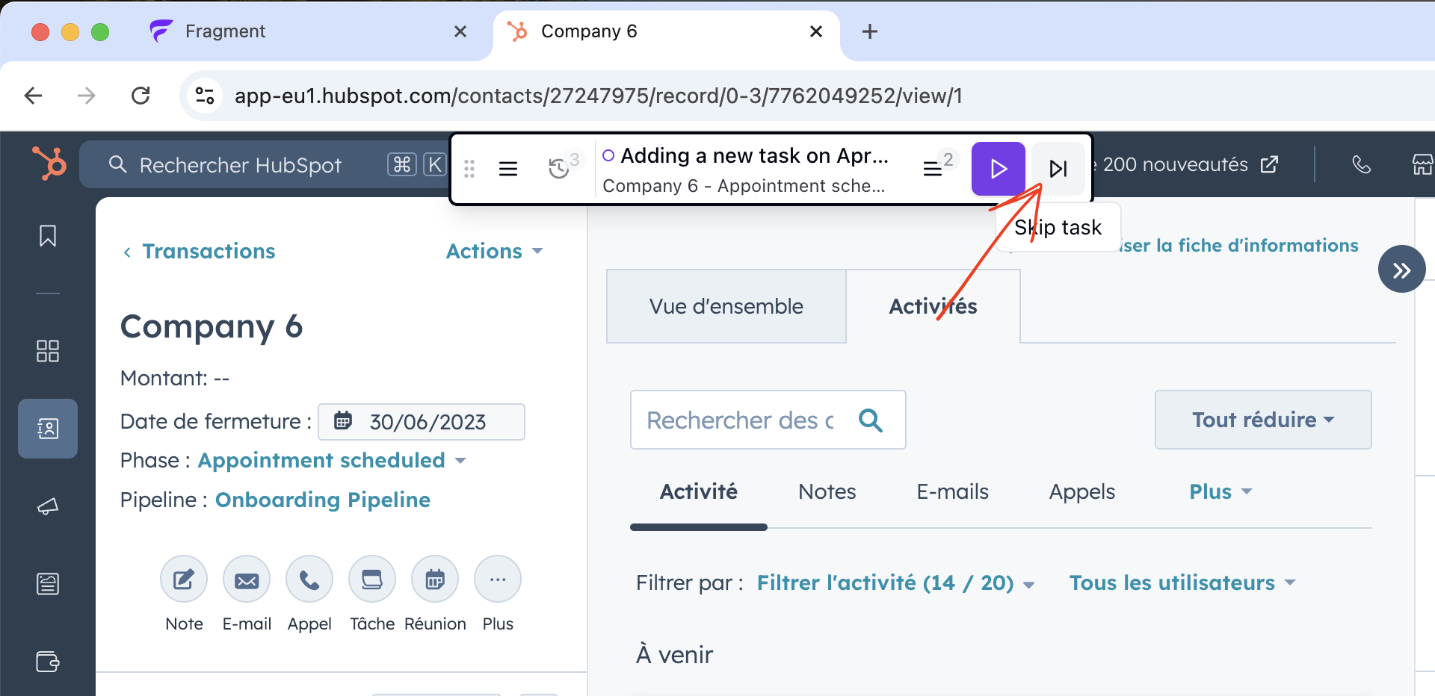Select the Activité sub-tab
Image resolution: width=1435 pixels, height=696 pixels.
(699, 491)
